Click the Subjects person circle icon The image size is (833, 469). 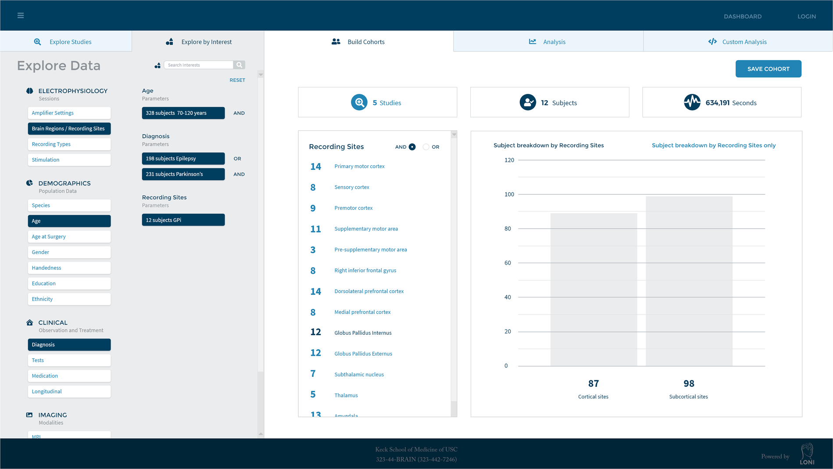[528, 102]
